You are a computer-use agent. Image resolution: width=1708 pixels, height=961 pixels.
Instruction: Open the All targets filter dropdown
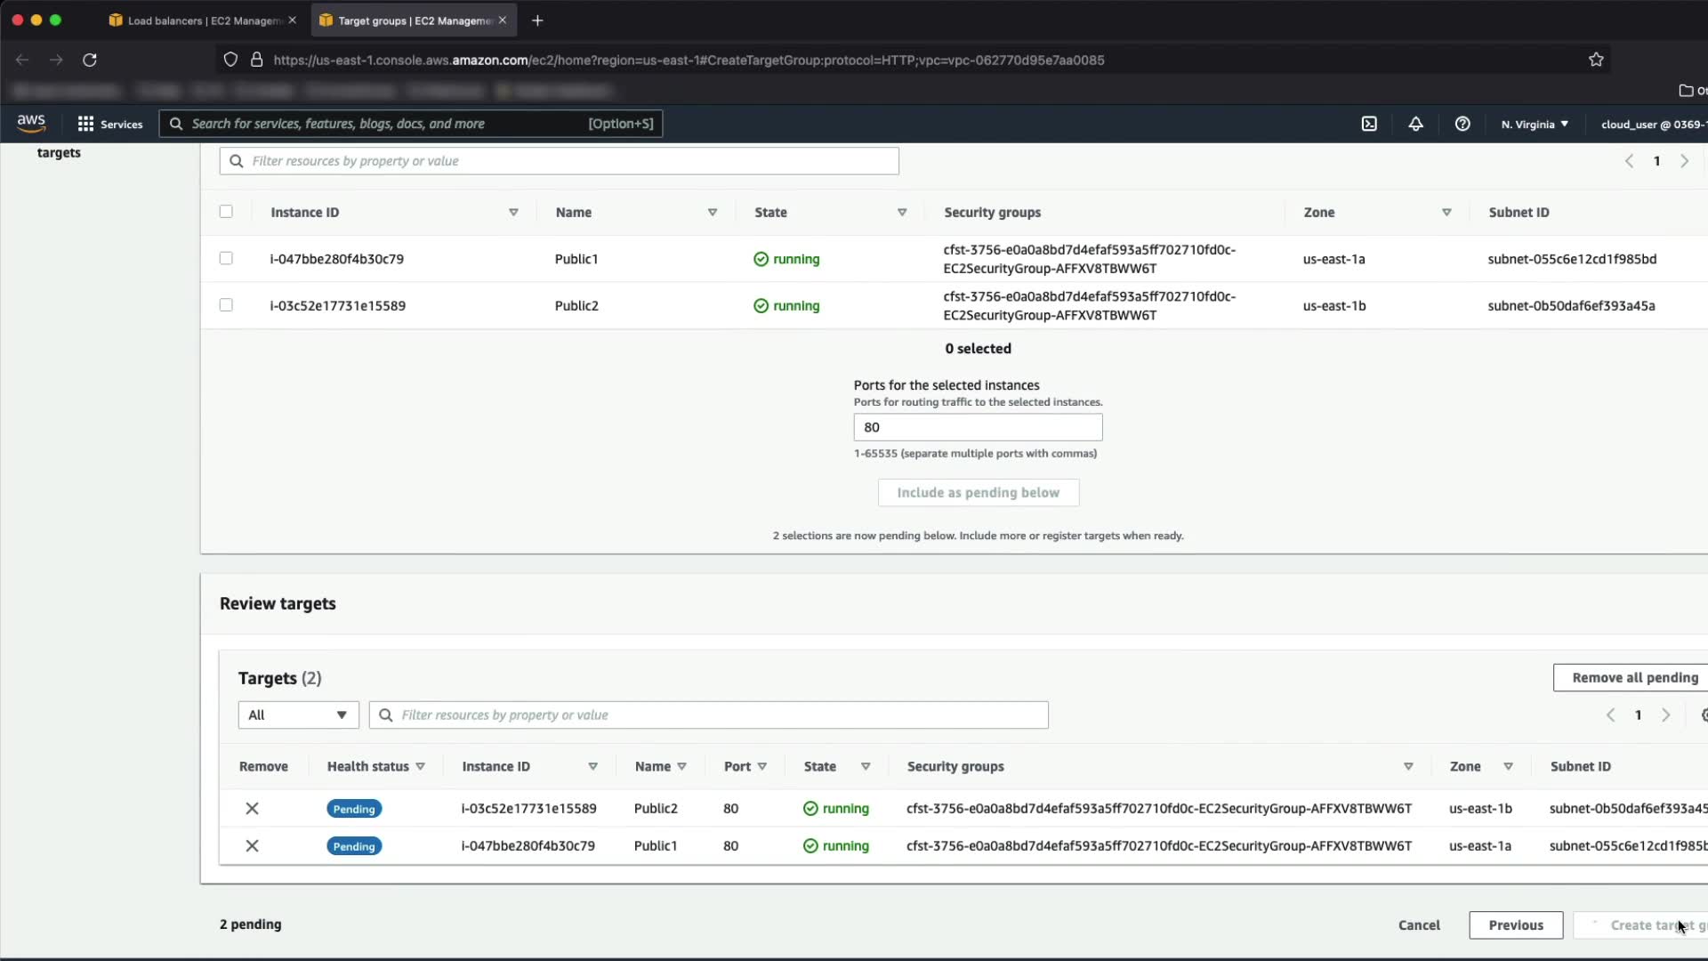click(298, 715)
